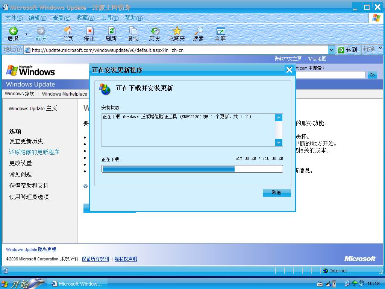Open 复查更新历史 in sidebar
385x289 pixels.
pos(26,141)
